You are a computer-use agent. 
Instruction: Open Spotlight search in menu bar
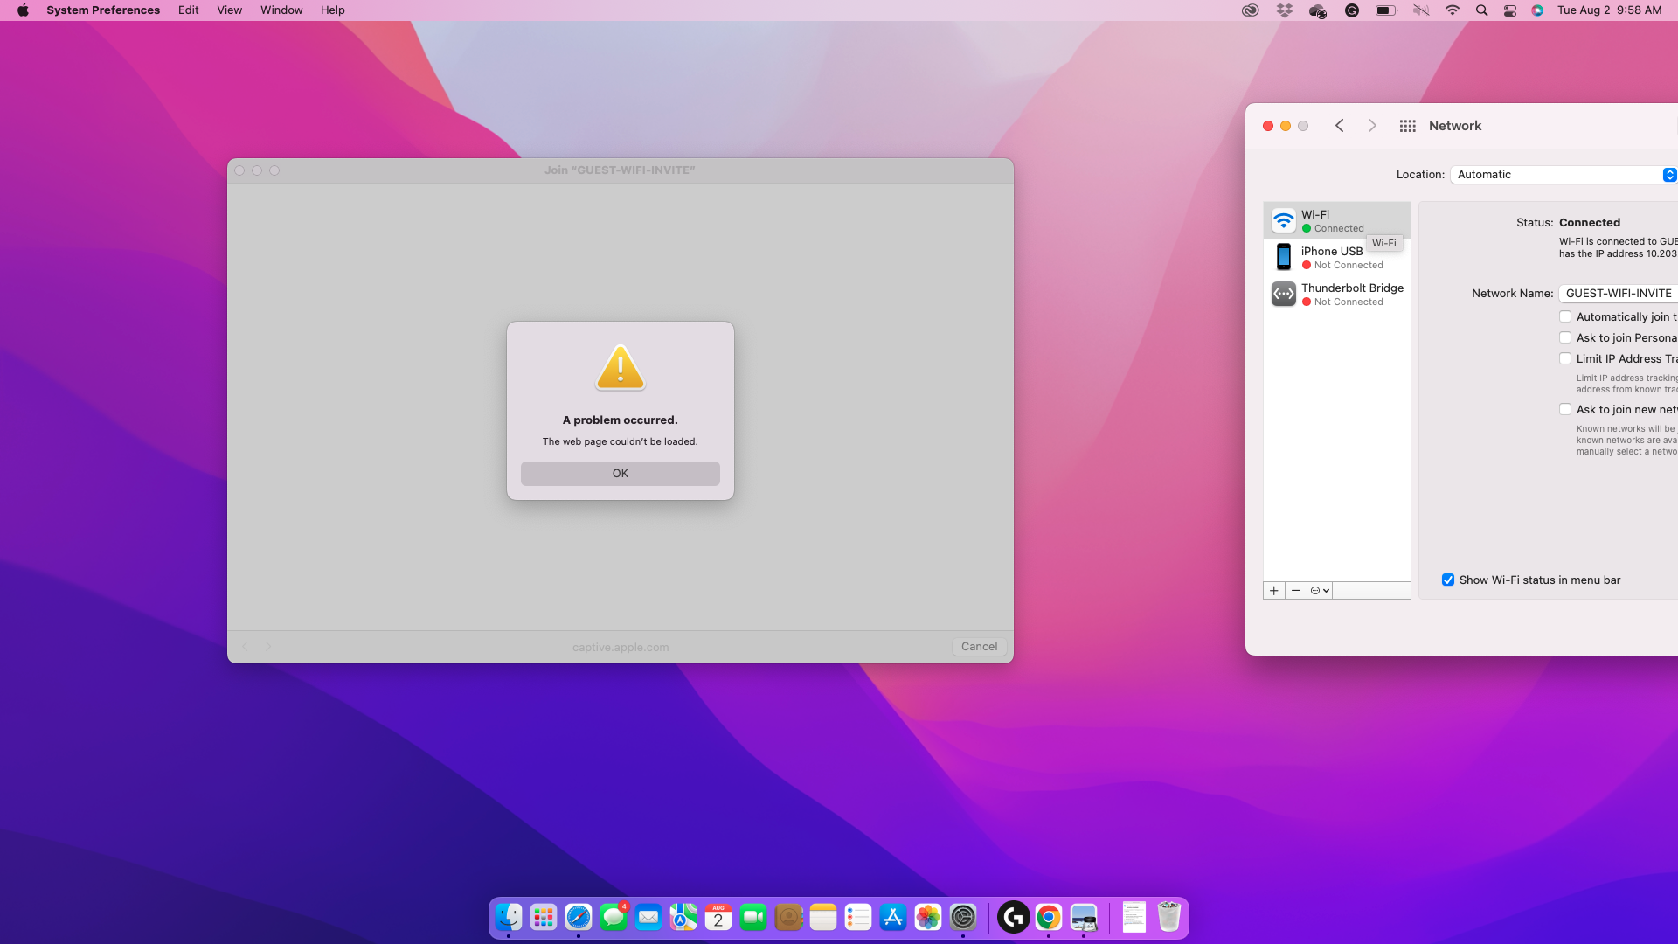click(x=1481, y=10)
